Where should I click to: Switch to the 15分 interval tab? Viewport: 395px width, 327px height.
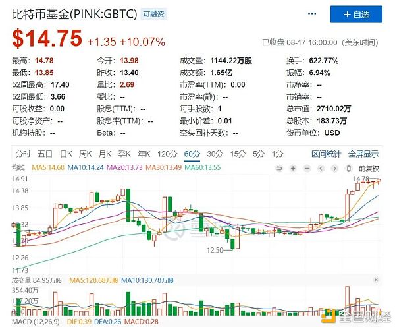238,154
